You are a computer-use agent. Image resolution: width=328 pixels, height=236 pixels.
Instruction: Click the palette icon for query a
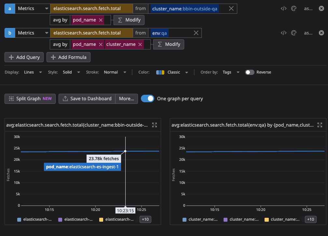pyautogui.click(x=294, y=9)
